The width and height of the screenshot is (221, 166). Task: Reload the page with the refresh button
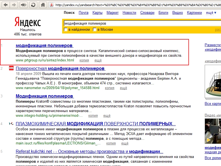pyautogui.click(x=33, y=5)
